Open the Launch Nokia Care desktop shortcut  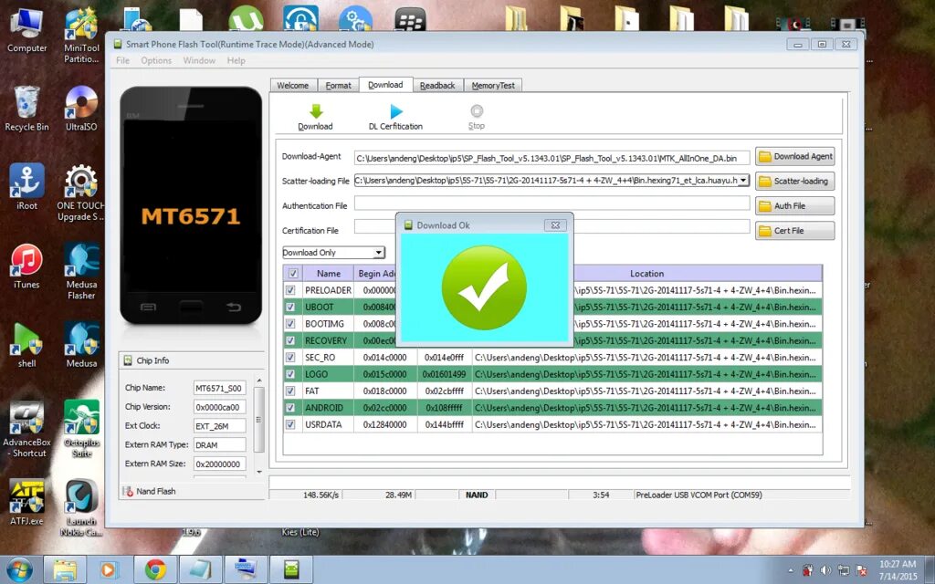(81, 507)
